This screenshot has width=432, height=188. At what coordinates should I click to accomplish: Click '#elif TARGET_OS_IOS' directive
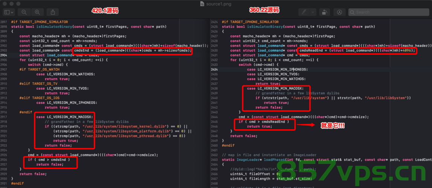point(40,98)
